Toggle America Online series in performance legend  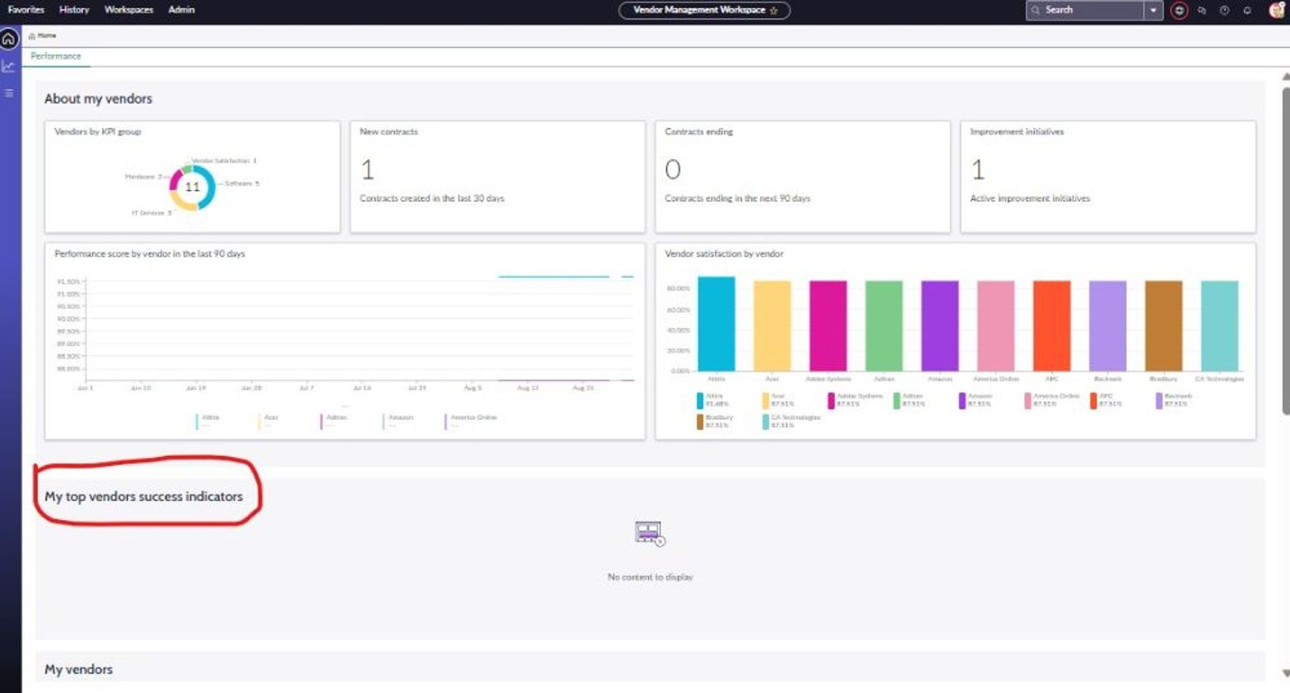(x=471, y=421)
